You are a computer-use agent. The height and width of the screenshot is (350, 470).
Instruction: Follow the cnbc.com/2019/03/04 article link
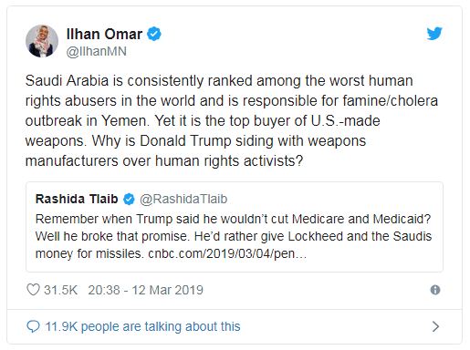coord(227,253)
